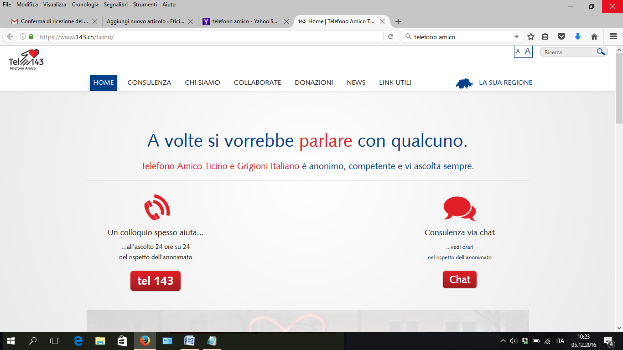
Task: Switch to the telefono amico Yahoo tab
Action: tap(245, 21)
